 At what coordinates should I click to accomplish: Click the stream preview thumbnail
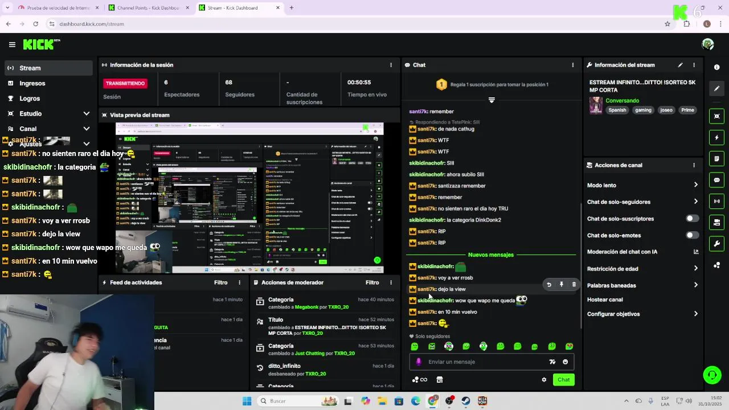(249, 198)
